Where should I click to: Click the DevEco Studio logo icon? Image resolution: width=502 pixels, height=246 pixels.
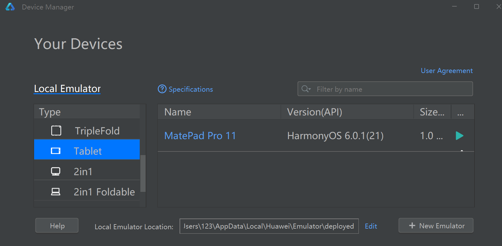point(10,7)
